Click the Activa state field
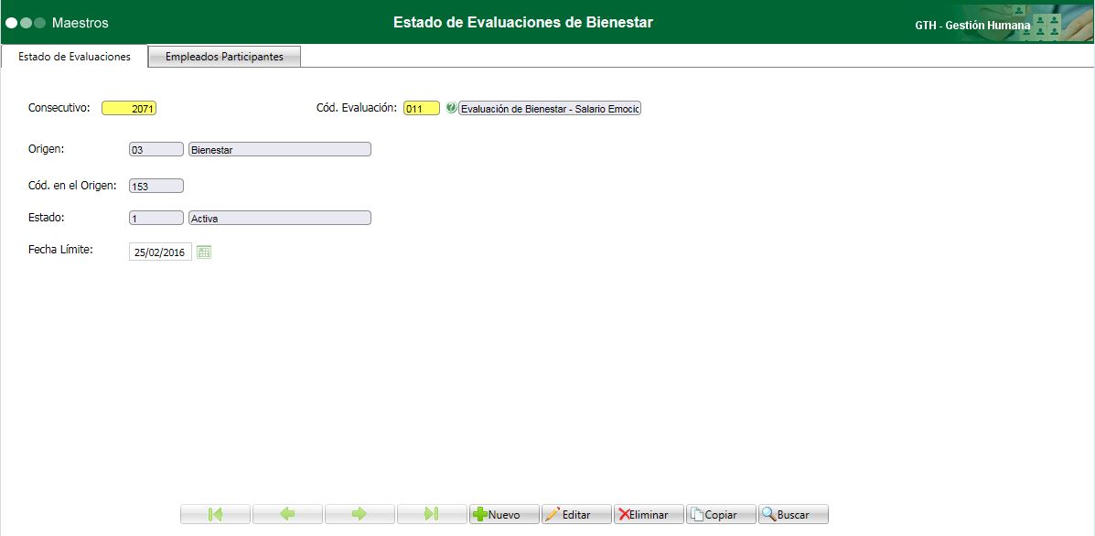Viewport: 1095px width, 536px height. click(279, 218)
